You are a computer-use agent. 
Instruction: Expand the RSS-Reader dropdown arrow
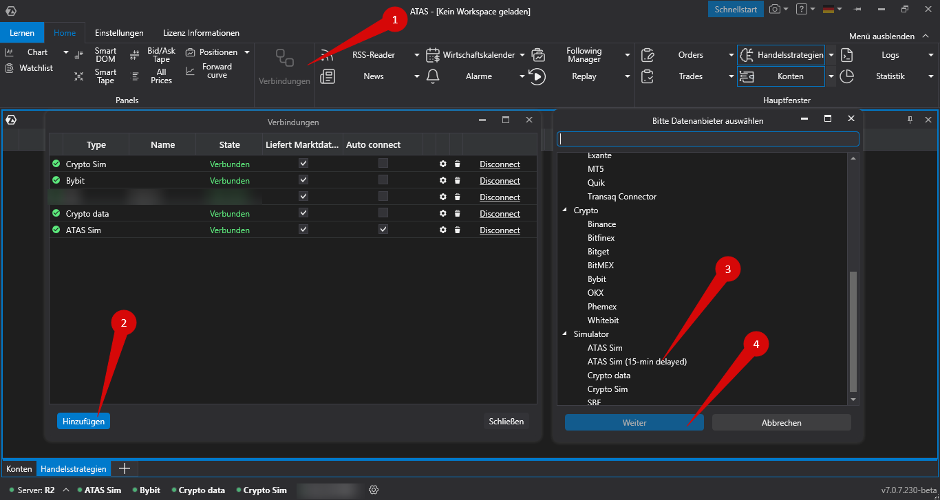417,55
